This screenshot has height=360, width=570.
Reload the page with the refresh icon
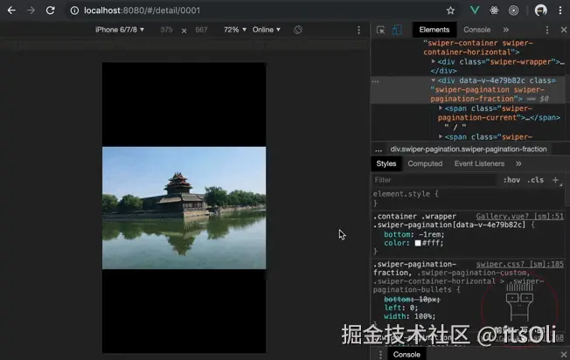50,10
